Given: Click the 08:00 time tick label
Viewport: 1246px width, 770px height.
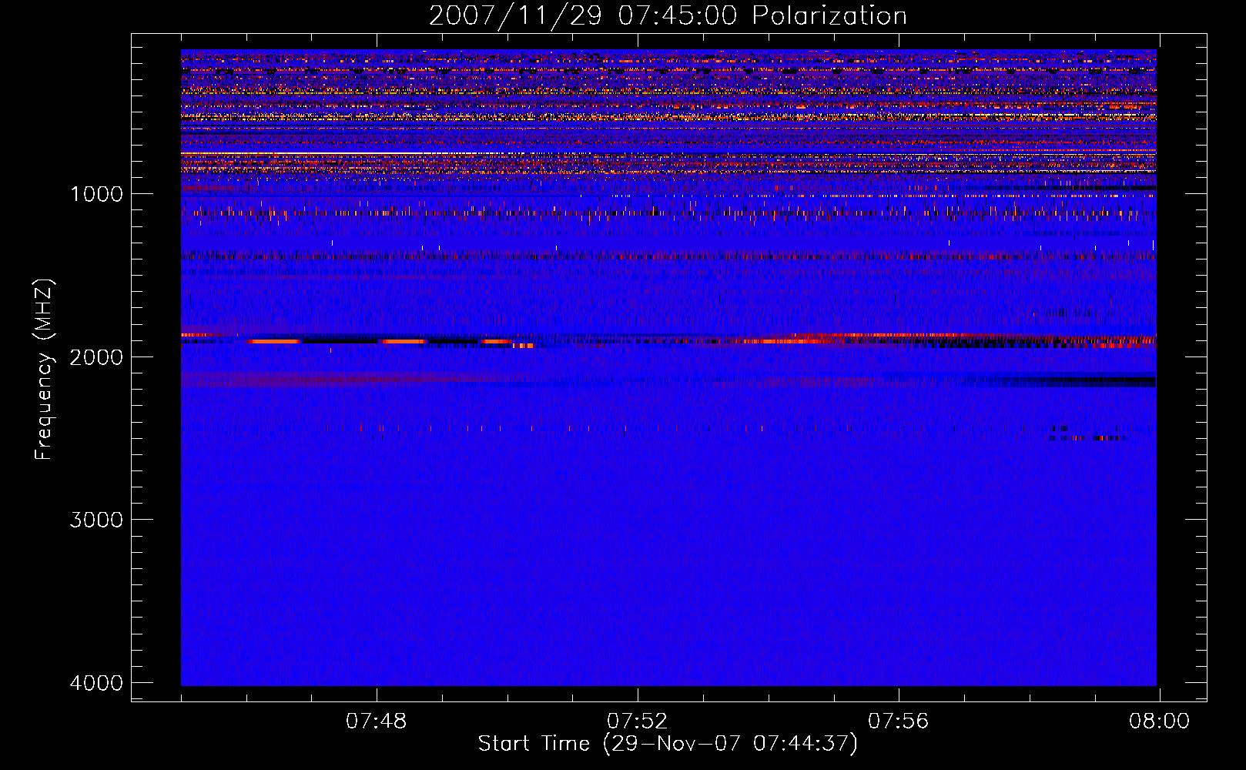Looking at the screenshot, I should pyautogui.click(x=1160, y=721).
